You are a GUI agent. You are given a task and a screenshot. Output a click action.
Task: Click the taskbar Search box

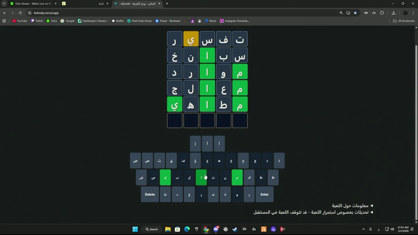[152, 229]
